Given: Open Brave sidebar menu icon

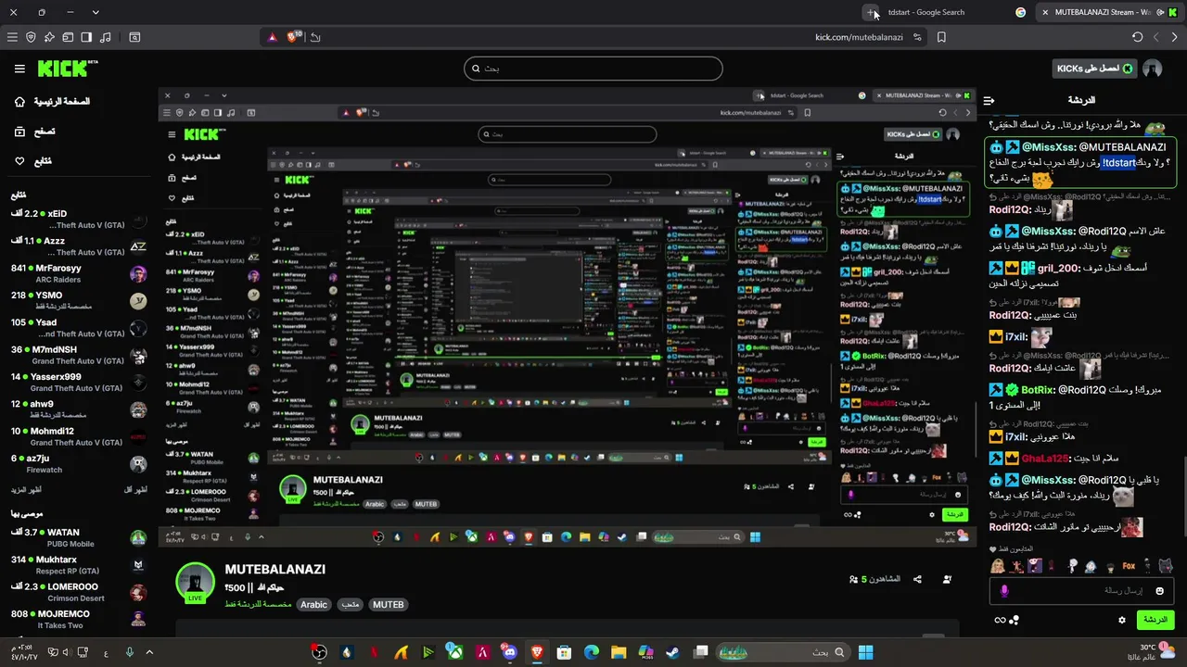Looking at the screenshot, I should pos(12,37).
